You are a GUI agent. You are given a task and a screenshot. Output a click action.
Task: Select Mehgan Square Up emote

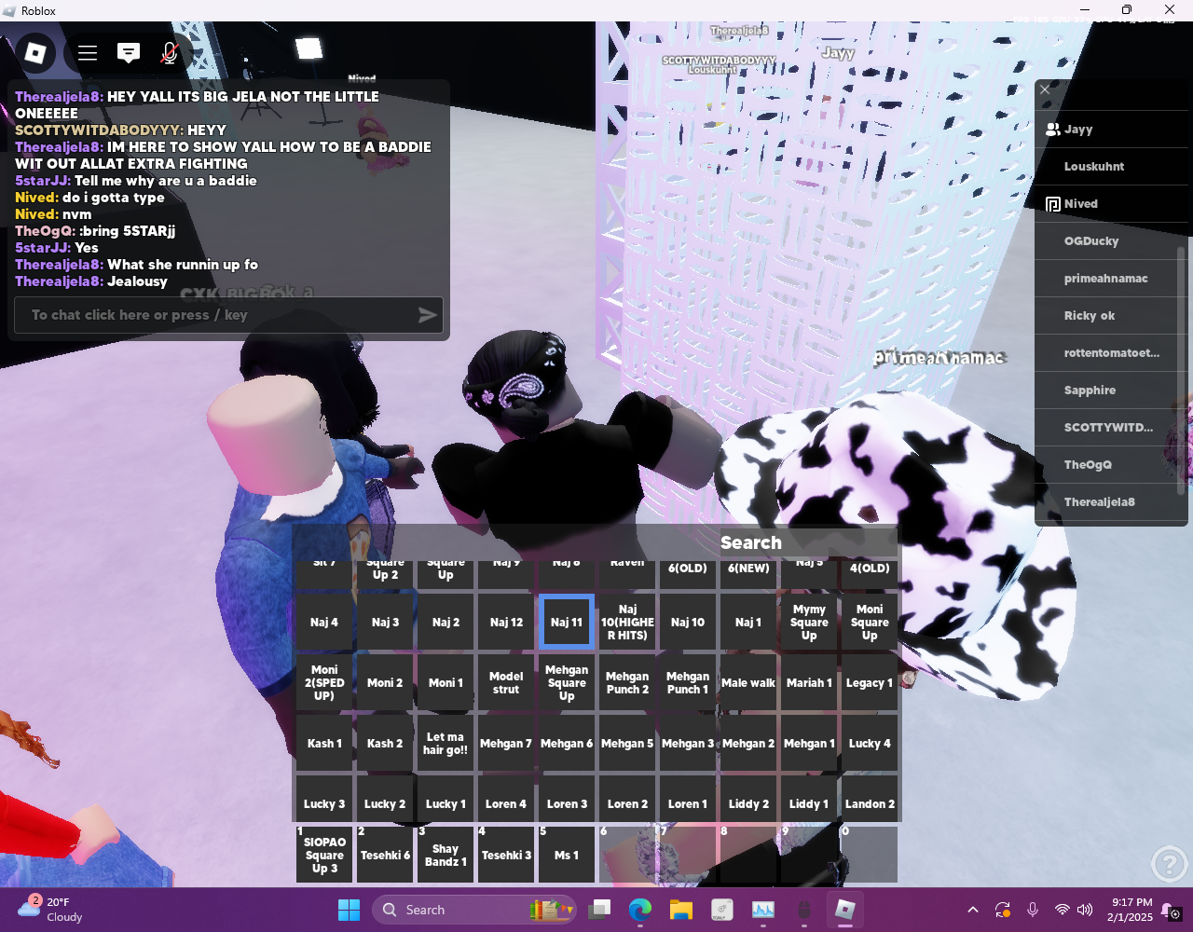click(567, 683)
